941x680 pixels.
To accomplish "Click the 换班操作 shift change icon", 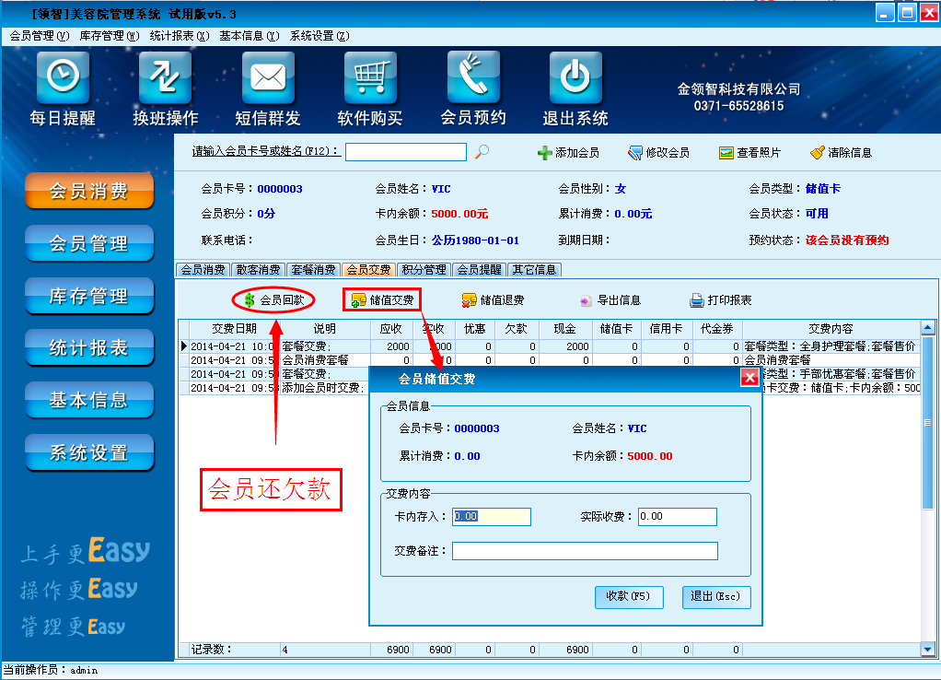I will coord(165,78).
